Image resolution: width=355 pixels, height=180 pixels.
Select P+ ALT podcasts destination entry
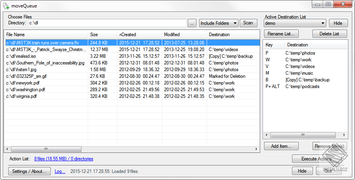(x=305, y=86)
